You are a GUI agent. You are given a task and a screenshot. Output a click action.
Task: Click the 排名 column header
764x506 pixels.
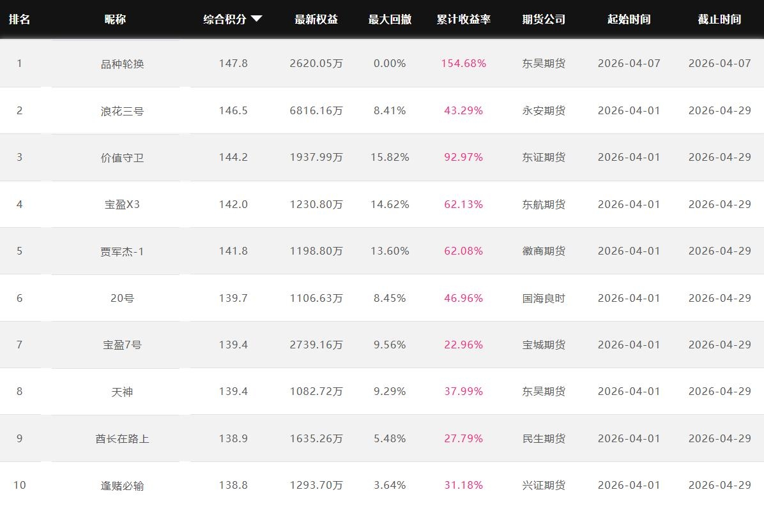tap(19, 19)
